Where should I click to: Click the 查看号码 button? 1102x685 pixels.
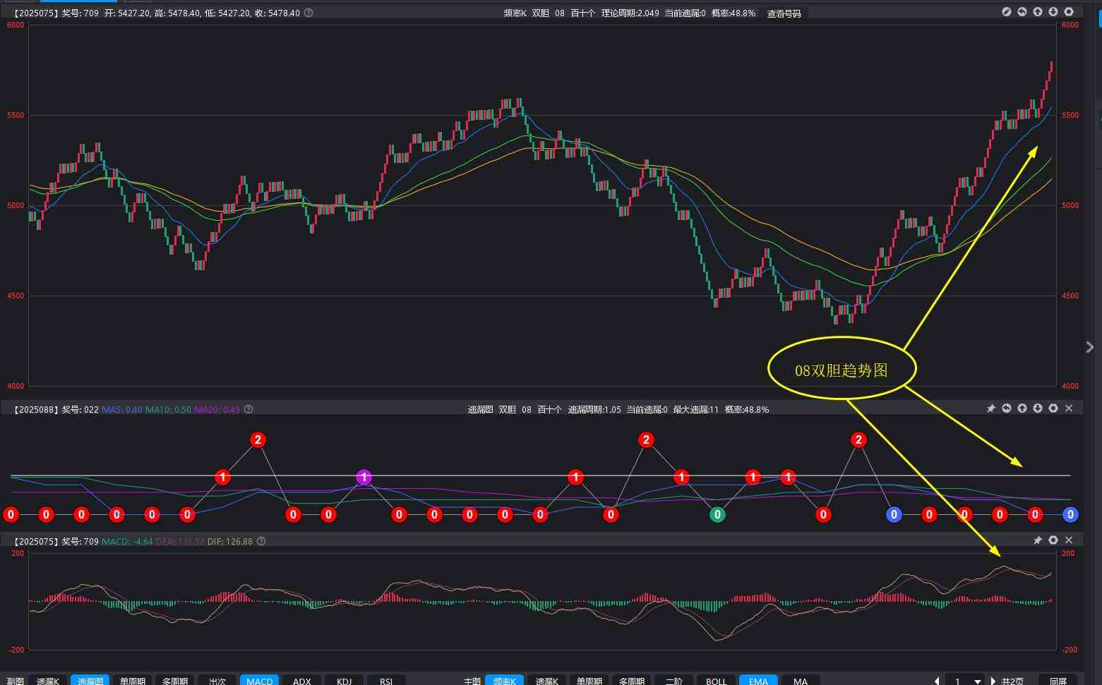[x=784, y=13]
